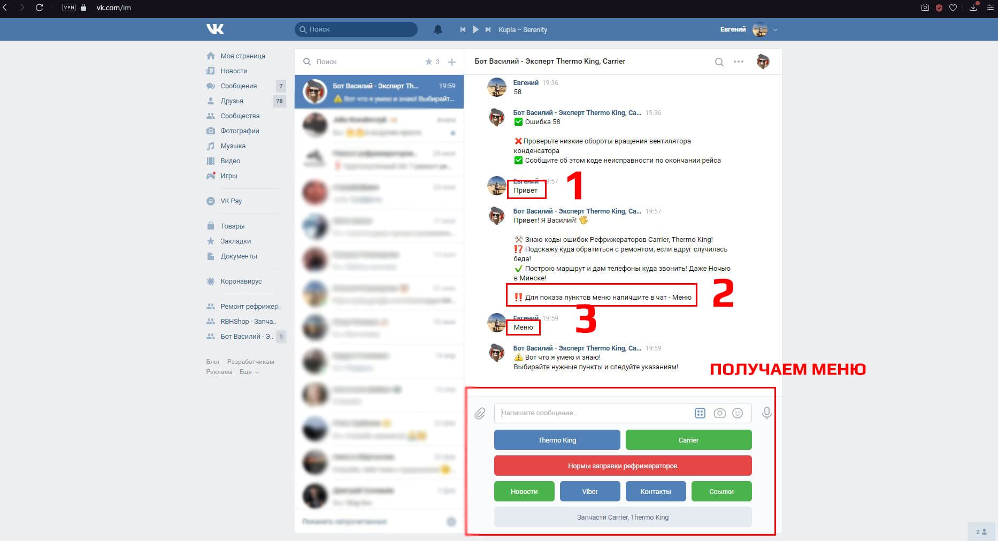Open Друзья in the left menu
The height and width of the screenshot is (541, 998).
[232, 101]
